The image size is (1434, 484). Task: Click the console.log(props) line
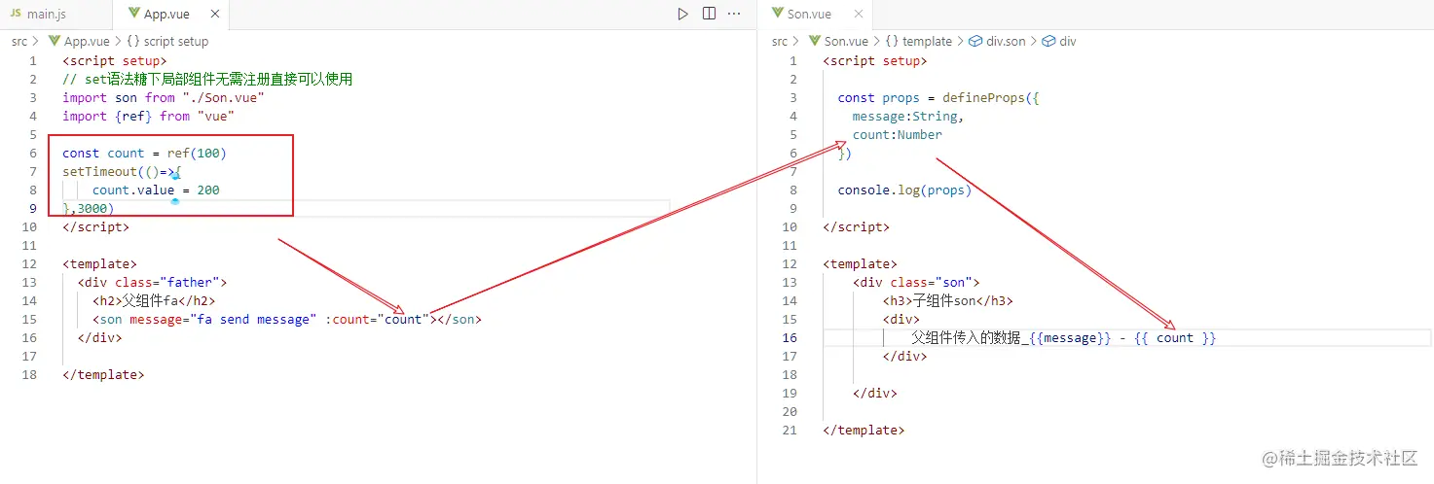[x=904, y=190]
